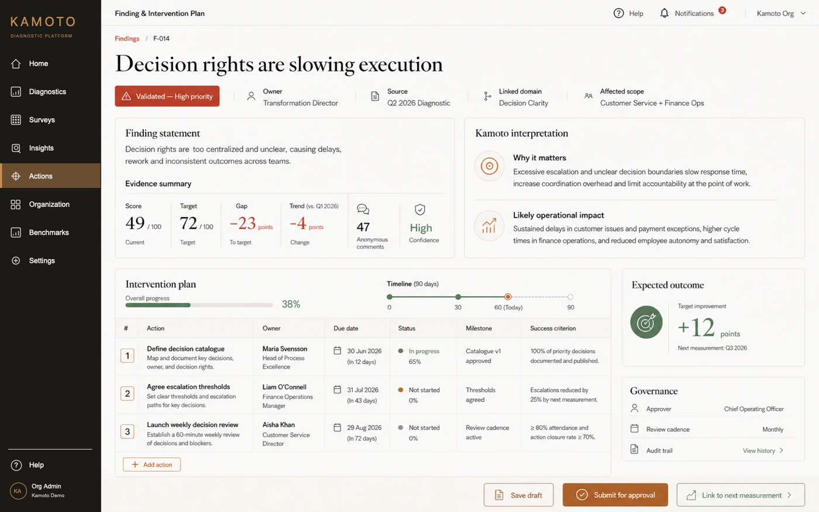
Task: Click the Surveys grid icon
Action: (x=16, y=120)
